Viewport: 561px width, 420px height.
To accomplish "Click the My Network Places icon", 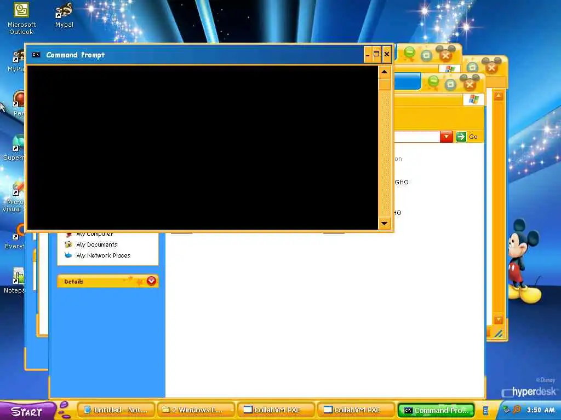I will coord(68,255).
